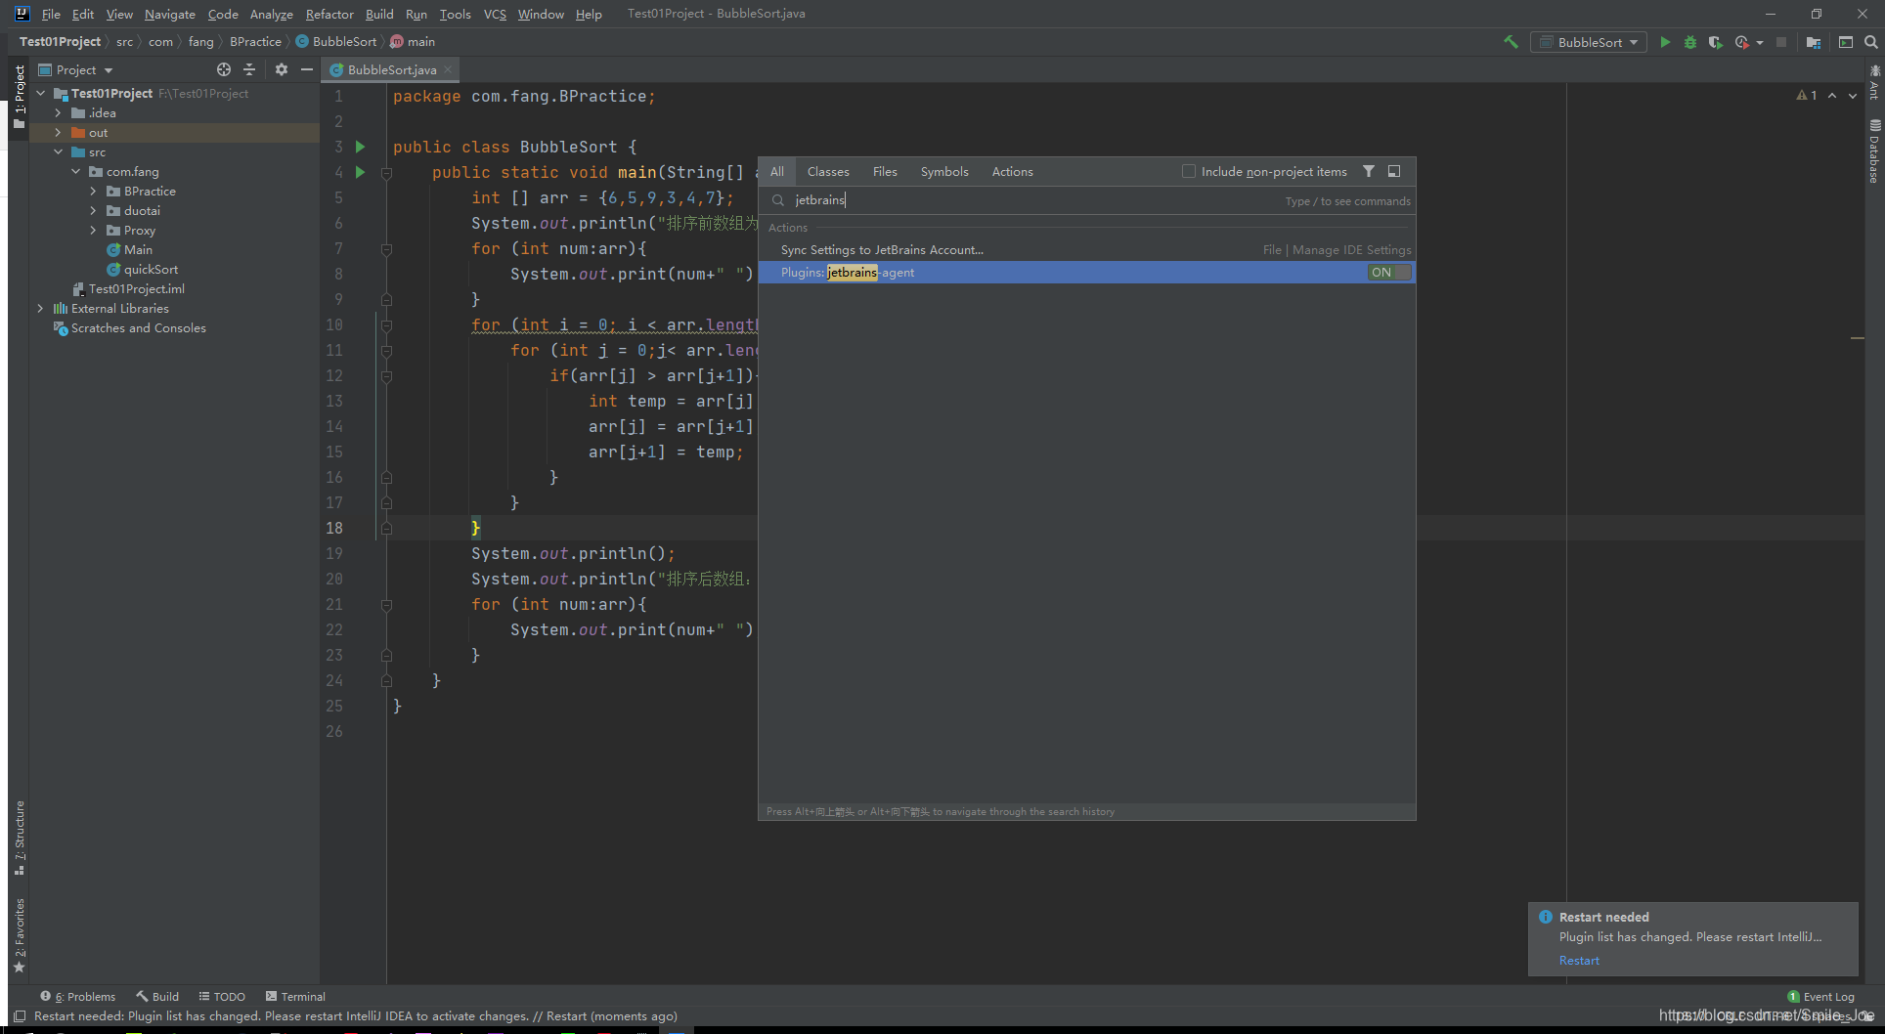The height and width of the screenshot is (1034, 1885).
Task: Run BubbleSort with the green play icon
Action: click(x=1665, y=42)
